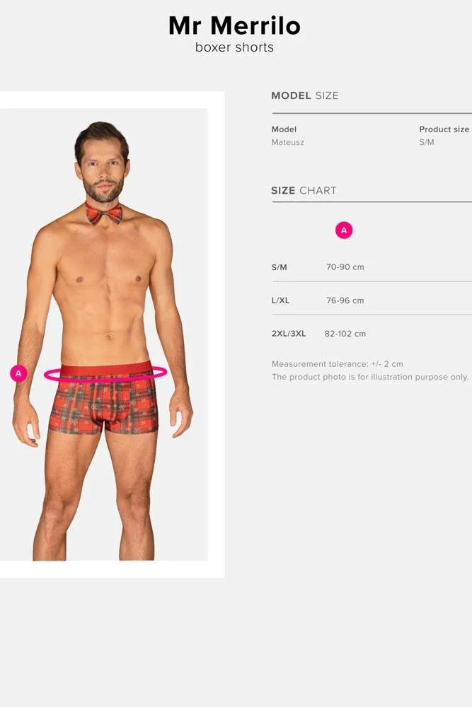This screenshot has width=472, height=707.
Task: Select the 2XL/3XL size row
Action: 372,334
